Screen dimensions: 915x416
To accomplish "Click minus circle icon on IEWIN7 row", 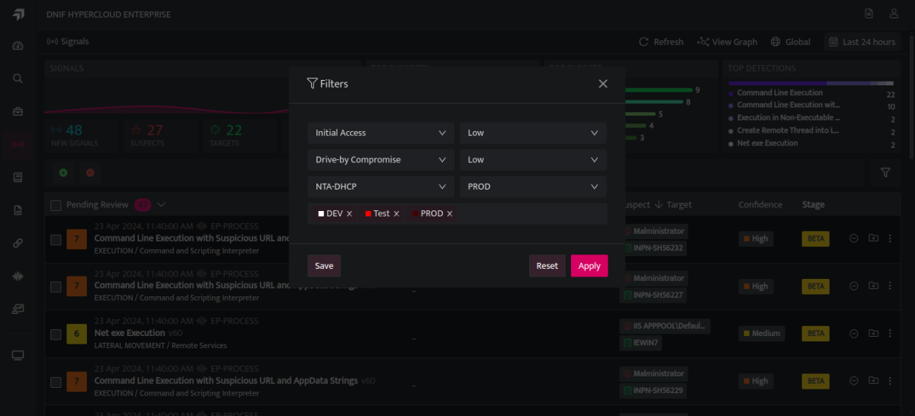I will point(854,333).
